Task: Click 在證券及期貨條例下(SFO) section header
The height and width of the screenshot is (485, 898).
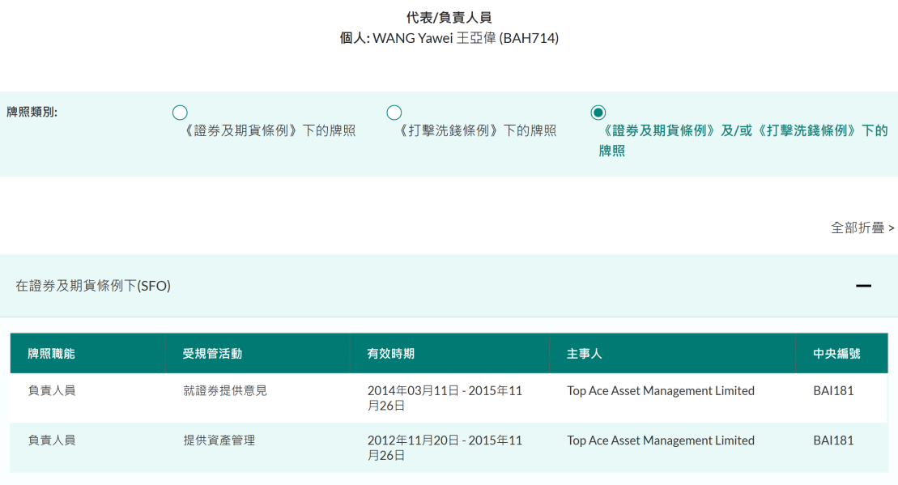Action: pos(449,286)
